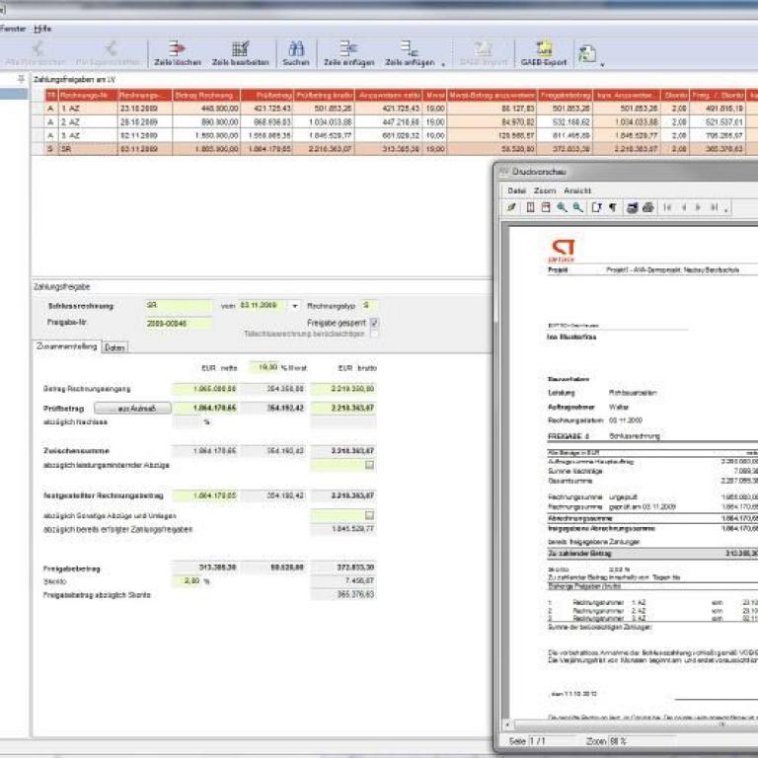
Task: Click Betrag Rechnungseingang netto field
Action: pyautogui.click(x=205, y=389)
